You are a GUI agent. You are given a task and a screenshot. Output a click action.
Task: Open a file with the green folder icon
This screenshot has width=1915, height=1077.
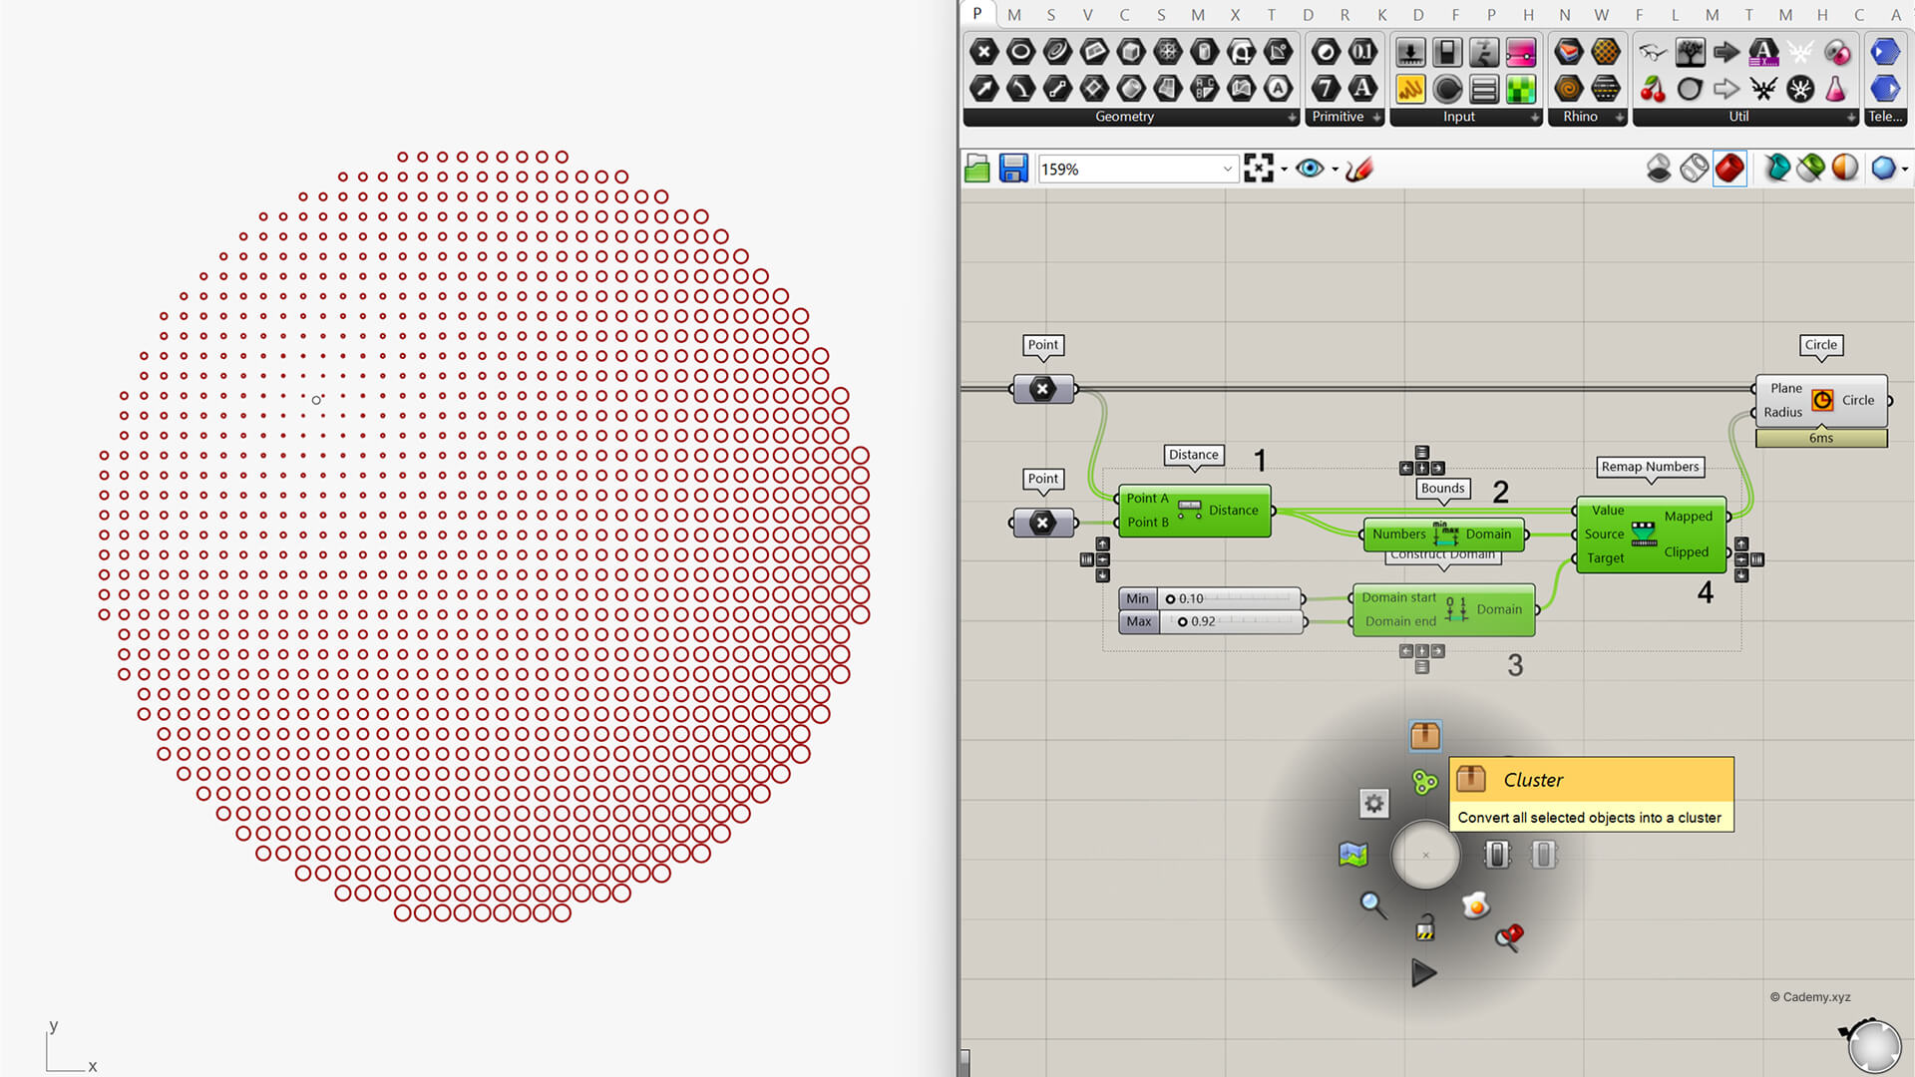[977, 169]
